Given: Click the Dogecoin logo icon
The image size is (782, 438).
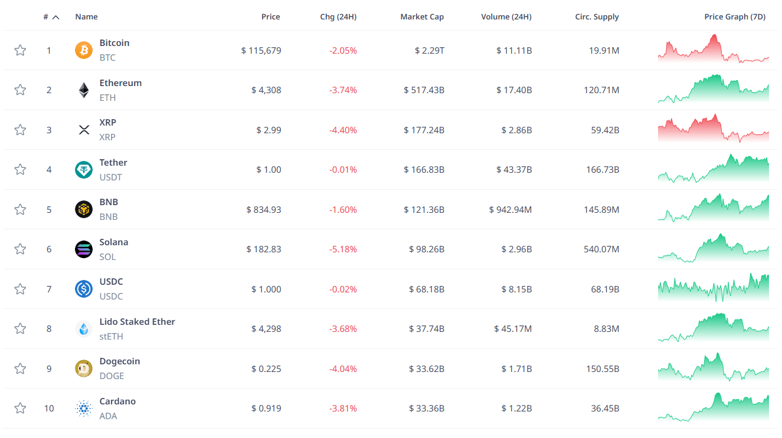Looking at the screenshot, I should click(x=84, y=368).
